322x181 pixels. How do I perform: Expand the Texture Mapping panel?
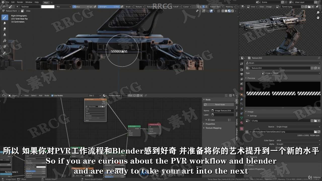point(213,128)
